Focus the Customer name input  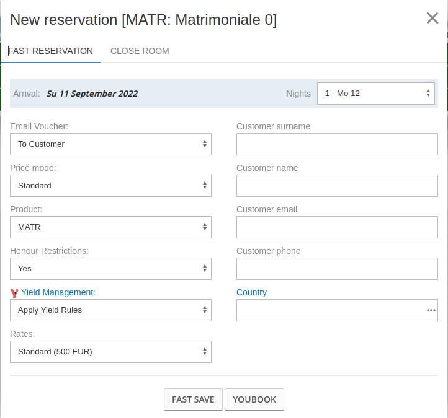(x=337, y=186)
